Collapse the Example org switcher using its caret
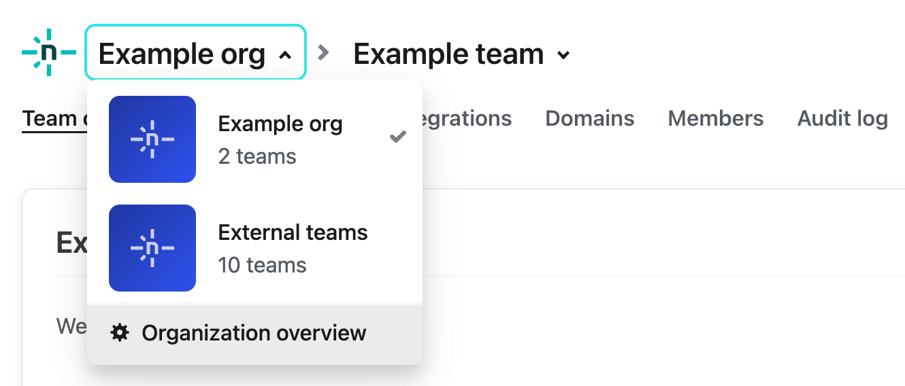This screenshot has width=905, height=386. pyautogui.click(x=286, y=56)
